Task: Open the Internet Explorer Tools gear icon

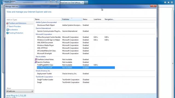Action: coord(172,2)
